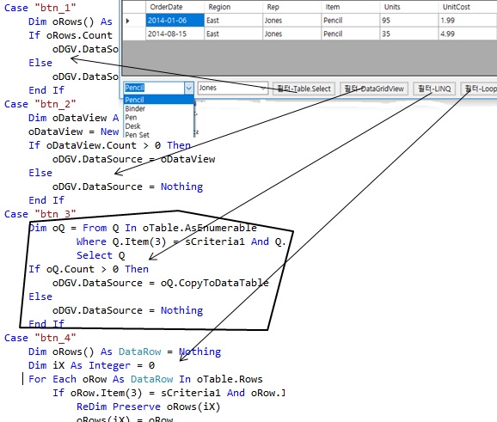Click the 필터-DataGridView button
Screen dimensions: 497x422
click(x=374, y=89)
